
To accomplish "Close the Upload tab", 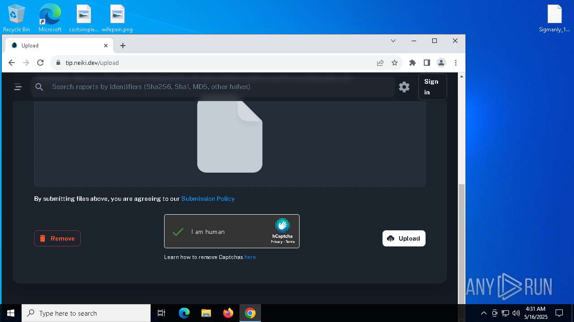I will (x=106, y=46).
